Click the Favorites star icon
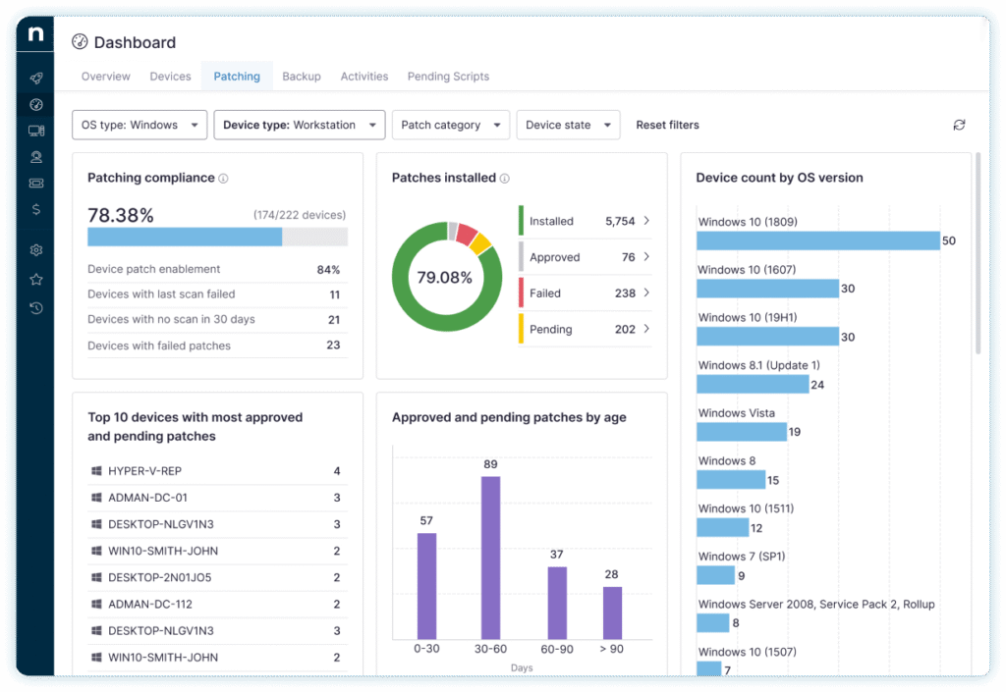This screenshot has width=1006, height=692. [35, 279]
